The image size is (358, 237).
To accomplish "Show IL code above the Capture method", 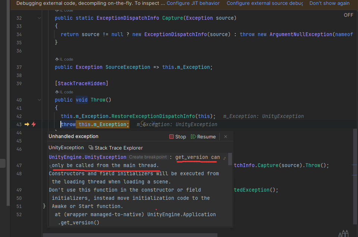I will tap(64, 10).
